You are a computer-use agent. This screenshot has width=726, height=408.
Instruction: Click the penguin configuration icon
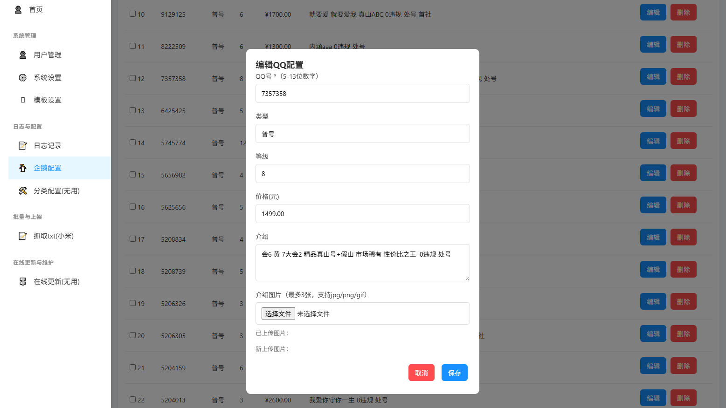(x=22, y=168)
